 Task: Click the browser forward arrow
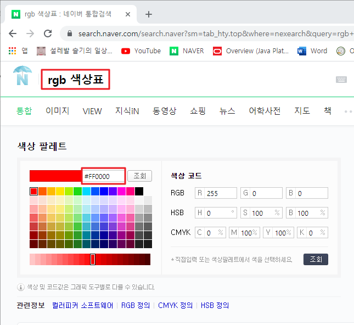pos(30,33)
